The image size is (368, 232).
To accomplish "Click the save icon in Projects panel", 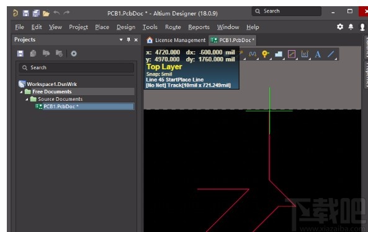I will click(20, 54).
